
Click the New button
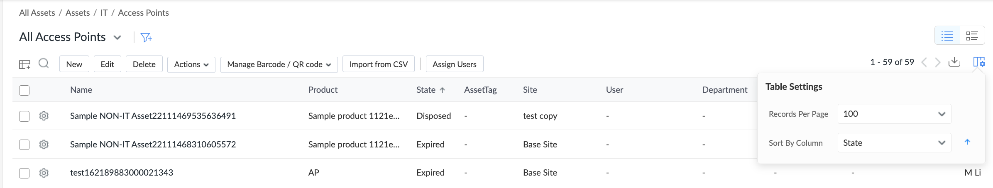click(x=74, y=65)
